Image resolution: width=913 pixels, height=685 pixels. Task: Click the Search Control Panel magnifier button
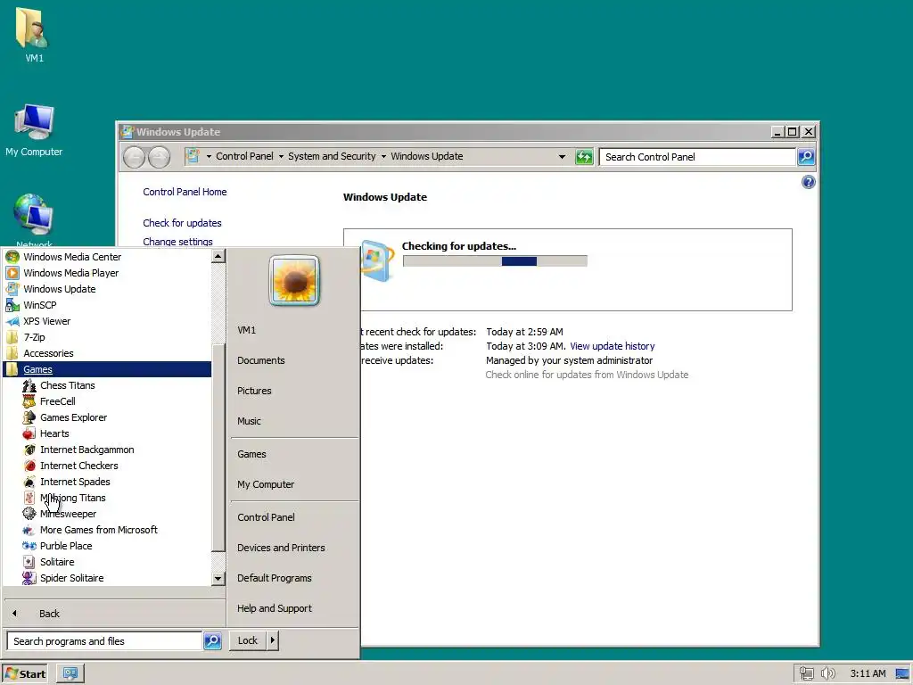[x=806, y=157]
